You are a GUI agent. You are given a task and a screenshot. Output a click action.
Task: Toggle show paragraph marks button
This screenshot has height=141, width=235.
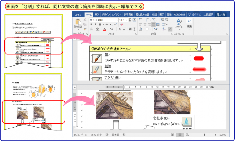click(170, 29)
